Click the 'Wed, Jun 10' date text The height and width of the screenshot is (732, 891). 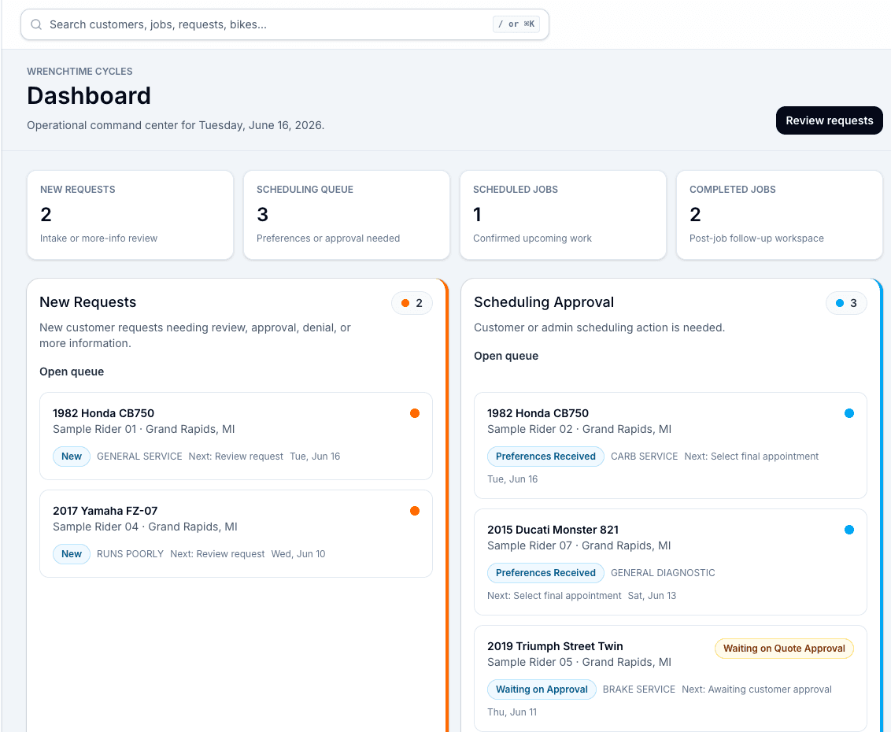tap(298, 554)
